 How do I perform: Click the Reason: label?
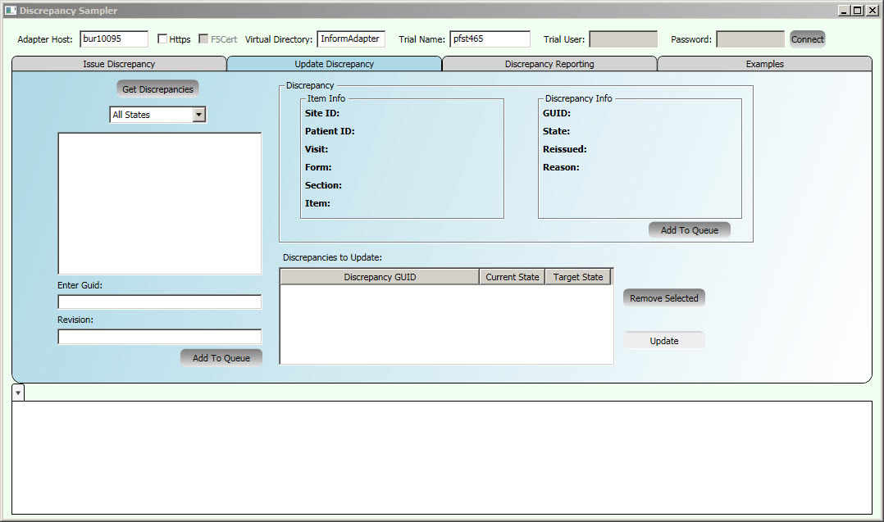pos(561,167)
